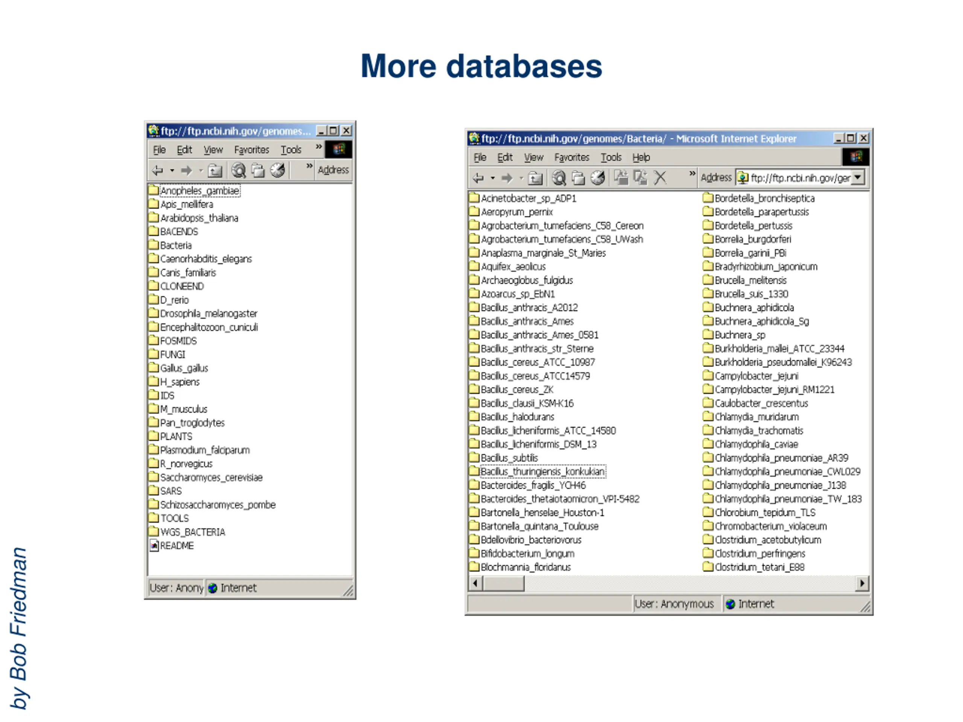Click Forward arrow in Bacteria window toolbar
Image resolution: width=963 pixels, height=722 pixels.
pyautogui.click(x=507, y=178)
